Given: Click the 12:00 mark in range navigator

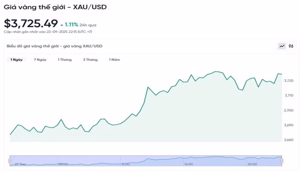Looking at the screenshot, I should click(126, 164).
